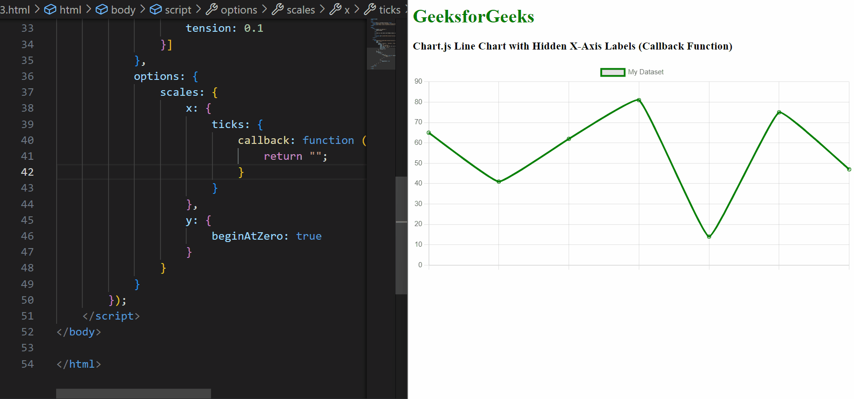
Task: Open the body breadcrumb item
Action: tap(123, 10)
